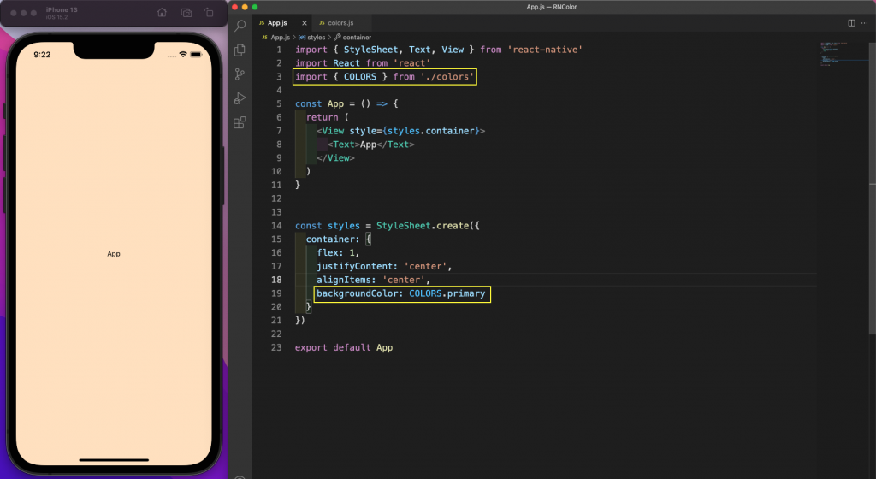This screenshot has width=876, height=479.
Task: Select container in the breadcrumb
Action: click(357, 38)
